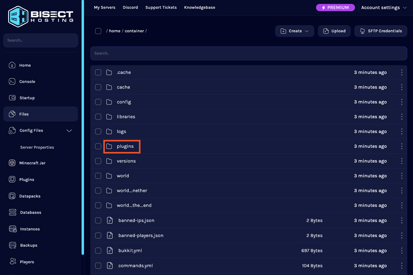Open three-dot menu for plugins folder
The image size is (413, 275).
[402, 146]
